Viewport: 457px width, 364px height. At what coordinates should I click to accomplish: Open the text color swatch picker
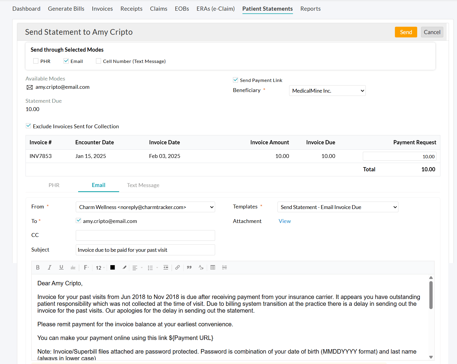click(x=112, y=268)
